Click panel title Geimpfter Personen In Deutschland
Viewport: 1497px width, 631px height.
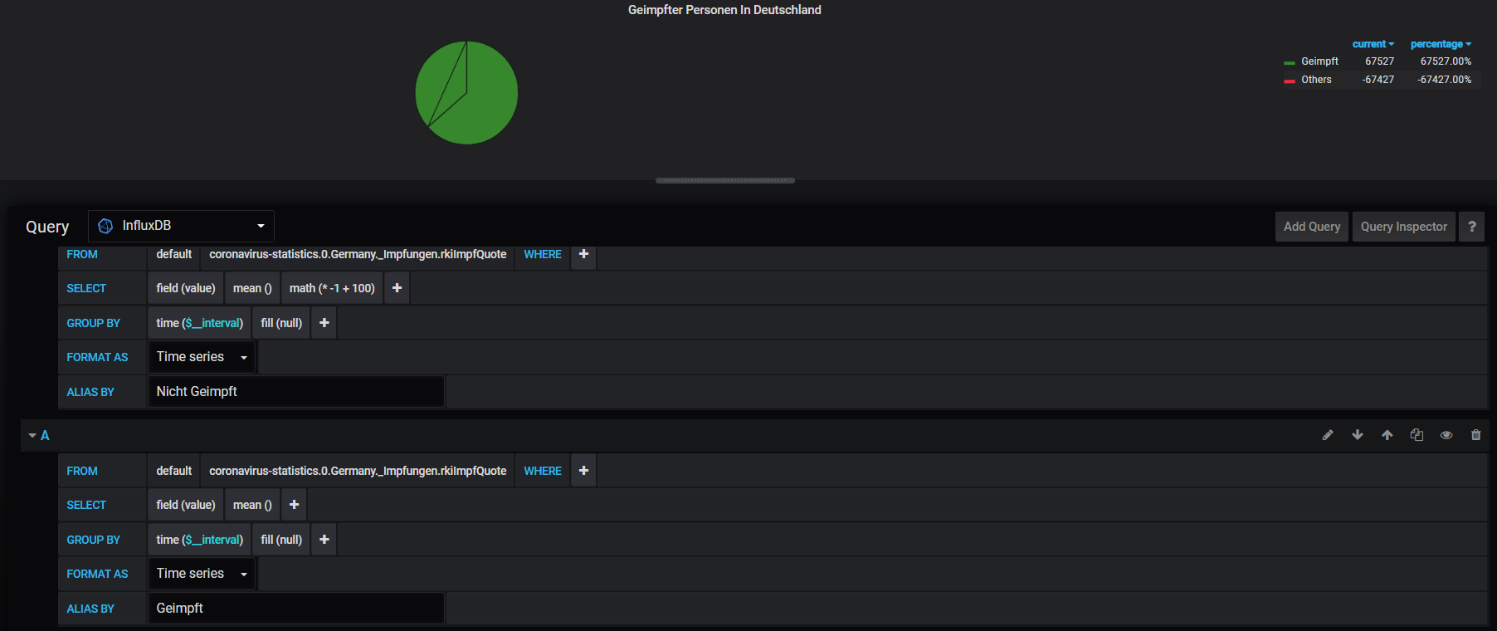pyautogui.click(x=724, y=10)
